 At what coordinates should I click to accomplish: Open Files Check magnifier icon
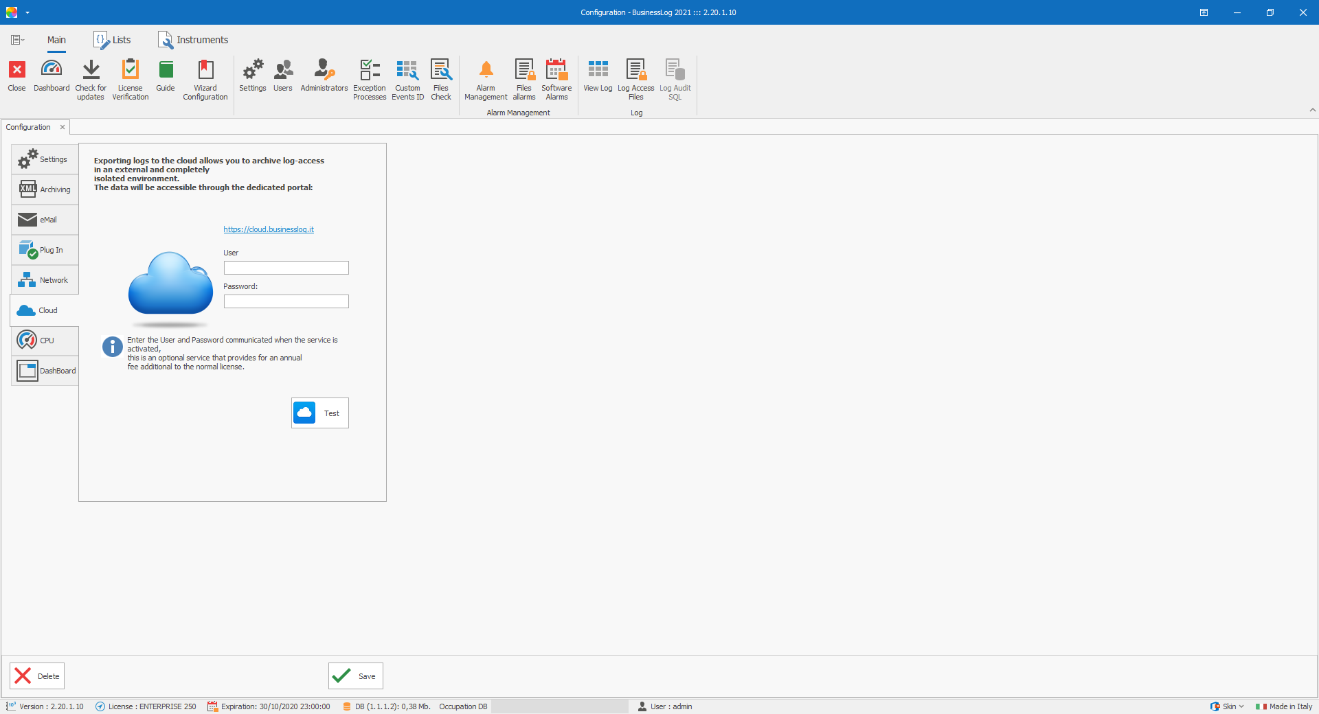tap(441, 69)
